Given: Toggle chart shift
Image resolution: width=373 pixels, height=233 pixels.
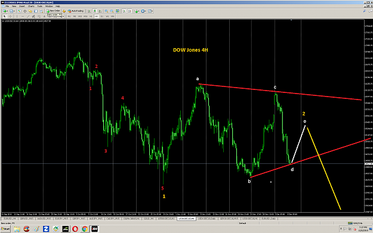Looking at the screenshot, I should [x=130, y=11].
